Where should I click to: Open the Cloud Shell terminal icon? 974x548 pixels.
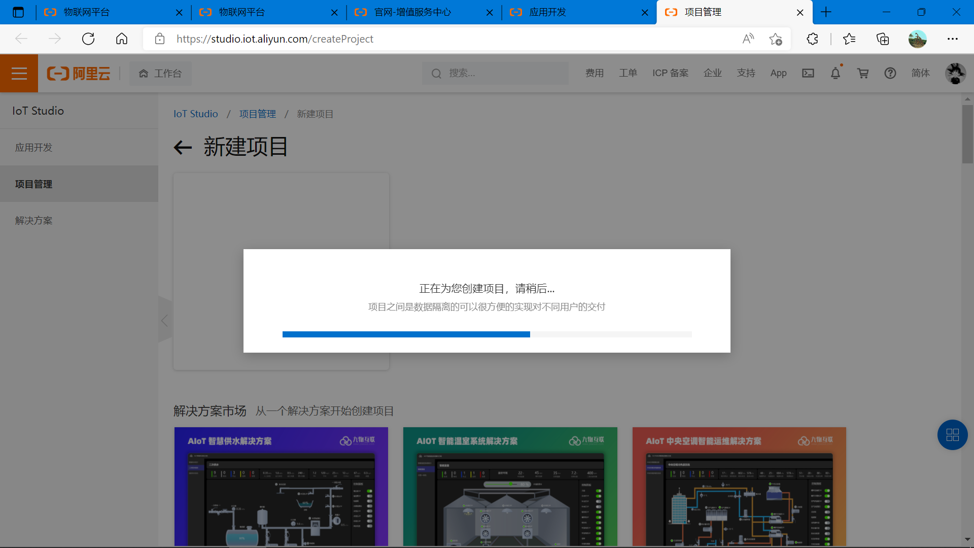[x=808, y=74]
